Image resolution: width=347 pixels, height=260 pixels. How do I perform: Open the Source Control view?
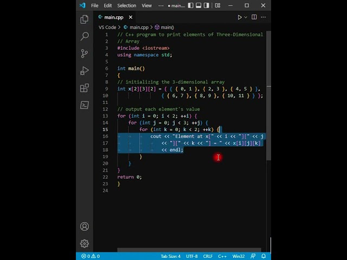pyautogui.click(x=85, y=54)
